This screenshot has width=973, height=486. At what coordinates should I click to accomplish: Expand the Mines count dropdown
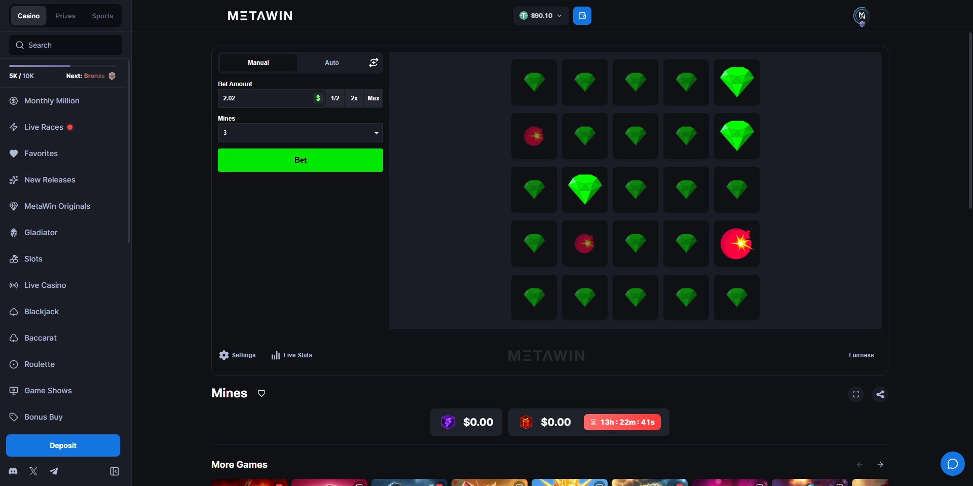click(x=300, y=133)
